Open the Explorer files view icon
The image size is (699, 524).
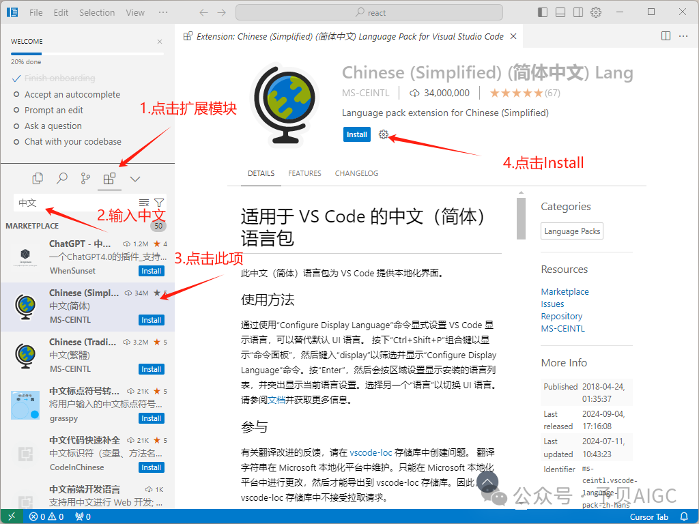(38, 179)
